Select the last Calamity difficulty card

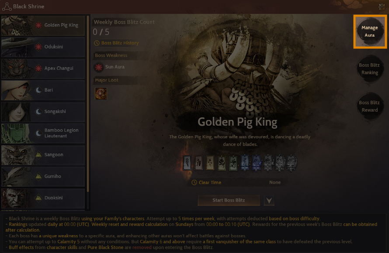[291, 163]
